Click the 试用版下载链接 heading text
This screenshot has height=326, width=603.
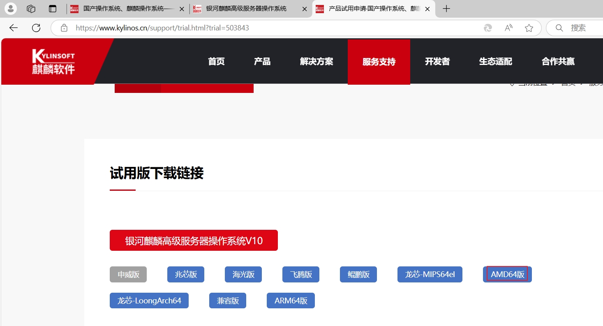click(157, 173)
